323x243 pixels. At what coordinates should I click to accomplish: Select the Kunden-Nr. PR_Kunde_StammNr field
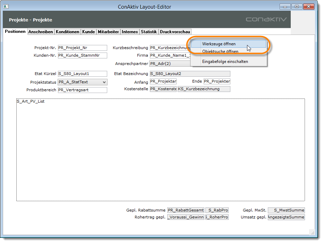click(83, 56)
